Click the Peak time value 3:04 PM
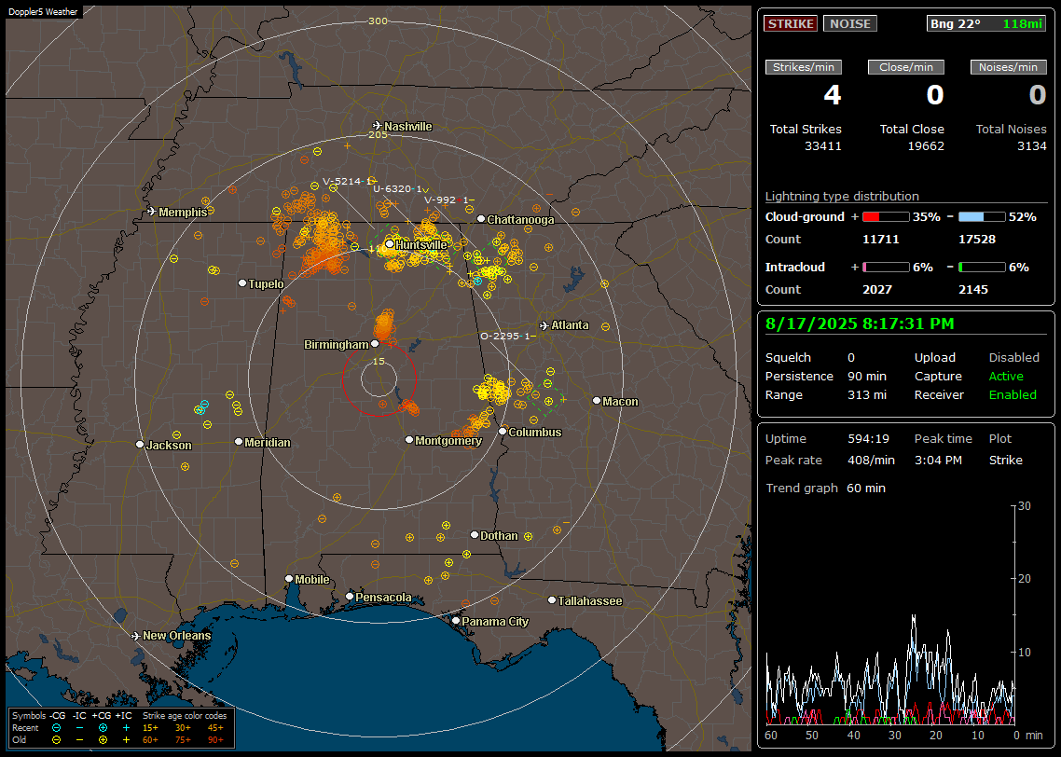 point(938,460)
